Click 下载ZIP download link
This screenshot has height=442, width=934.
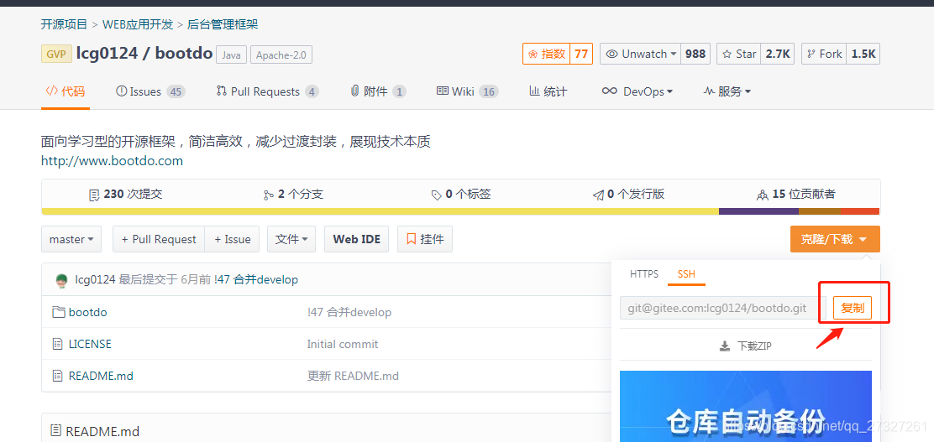746,346
